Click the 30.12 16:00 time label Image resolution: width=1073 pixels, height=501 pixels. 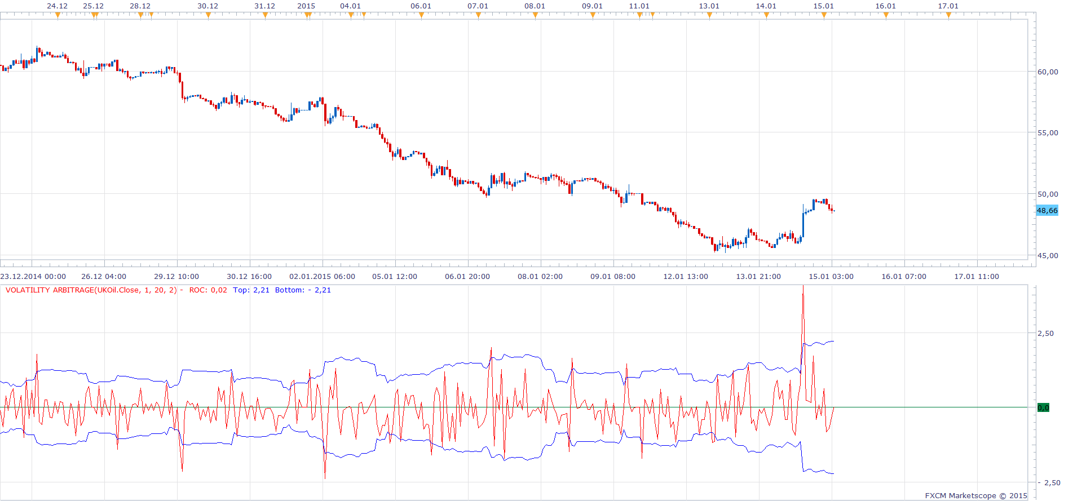click(249, 276)
